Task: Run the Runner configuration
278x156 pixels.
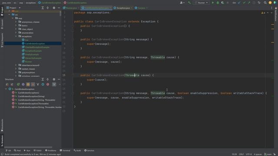Action: 213,3
